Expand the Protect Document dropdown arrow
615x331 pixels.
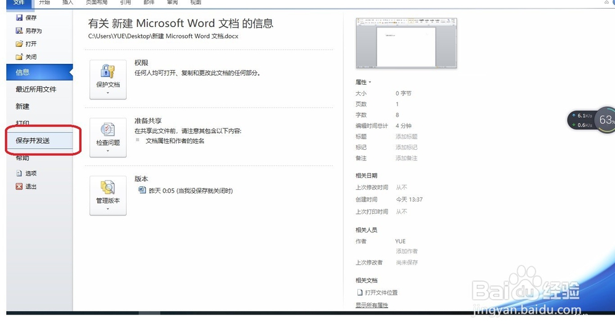pos(108,93)
